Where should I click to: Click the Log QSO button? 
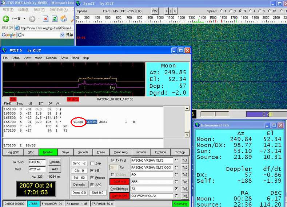point(13,152)
